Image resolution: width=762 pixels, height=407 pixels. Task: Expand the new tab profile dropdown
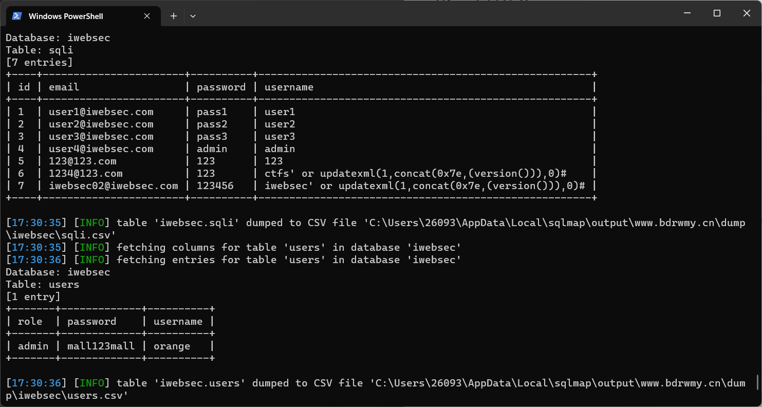pos(193,16)
